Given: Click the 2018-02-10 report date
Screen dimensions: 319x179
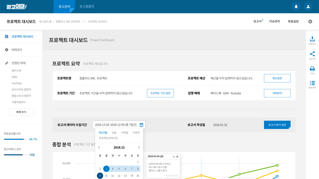Looking at the screenshot, I should pyautogui.click(x=220, y=125).
